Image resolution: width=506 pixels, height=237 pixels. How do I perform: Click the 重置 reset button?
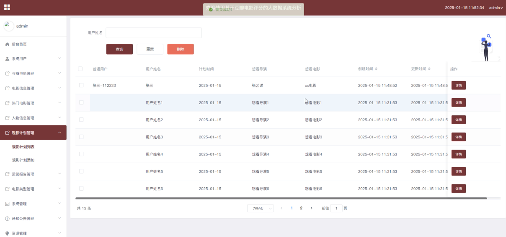click(150, 49)
